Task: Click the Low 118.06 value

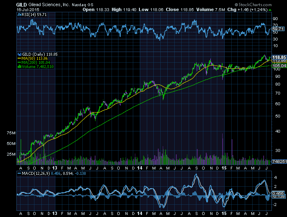Action: (151, 10)
